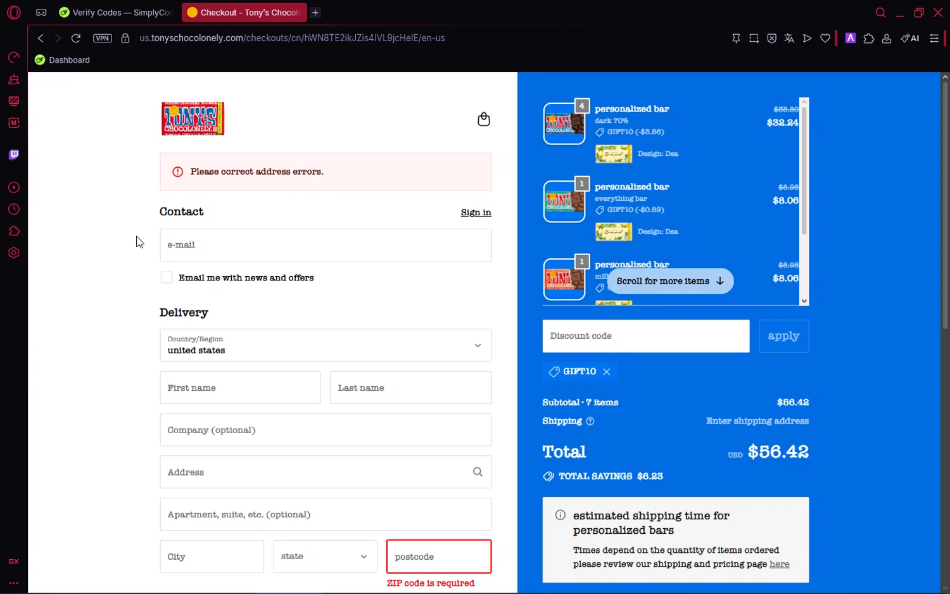This screenshot has height=594, width=950.
Task: Open the shopping bag cart icon
Action: pos(484,119)
